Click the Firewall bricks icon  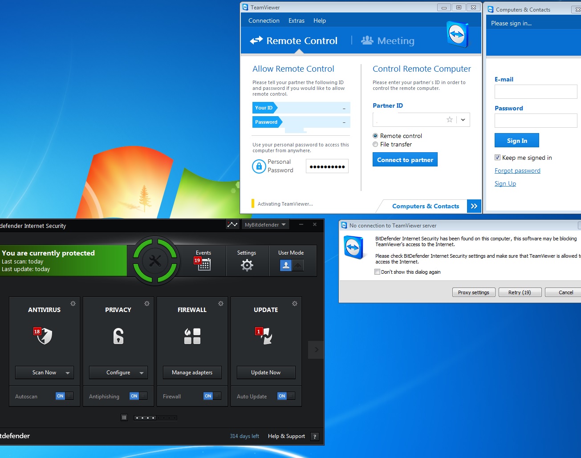[192, 336]
